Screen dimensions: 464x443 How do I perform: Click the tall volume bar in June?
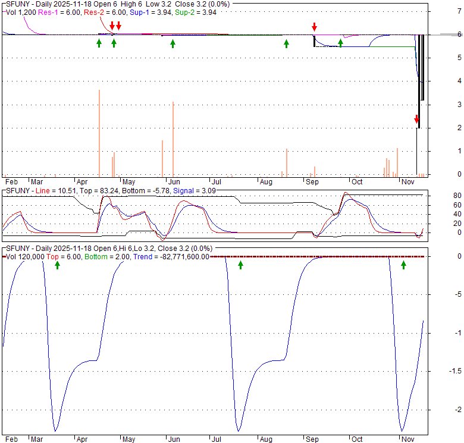coord(173,139)
